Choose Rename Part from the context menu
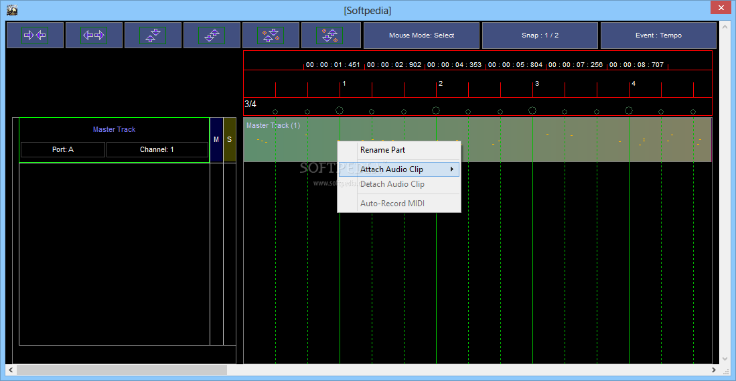Image resolution: width=736 pixels, height=381 pixels. click(x=398, y=150)
